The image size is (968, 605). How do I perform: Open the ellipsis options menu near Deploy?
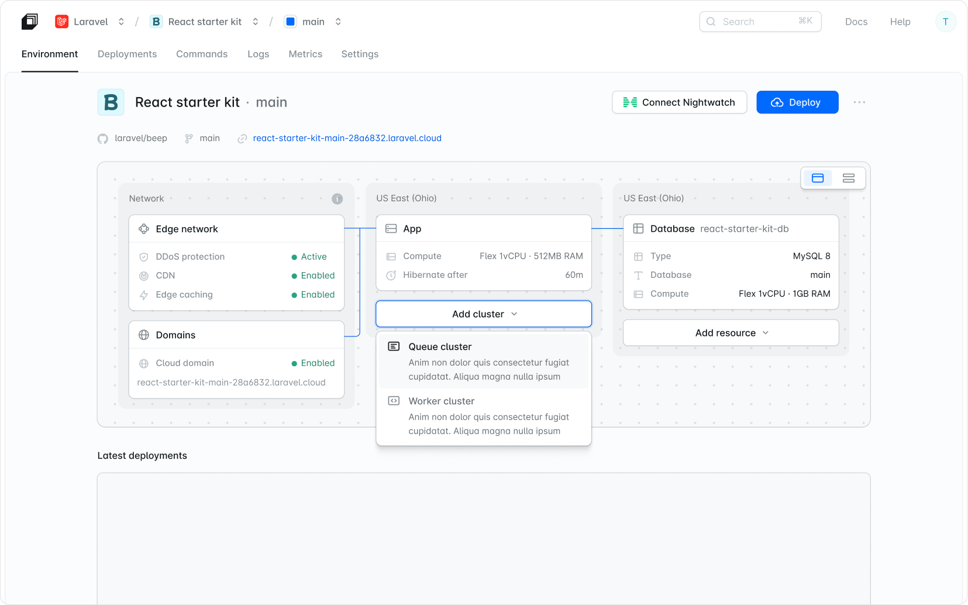(860, 102)
